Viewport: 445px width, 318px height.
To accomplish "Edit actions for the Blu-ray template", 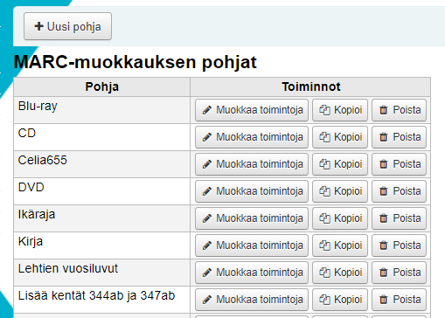I will [x=252, y=110].
